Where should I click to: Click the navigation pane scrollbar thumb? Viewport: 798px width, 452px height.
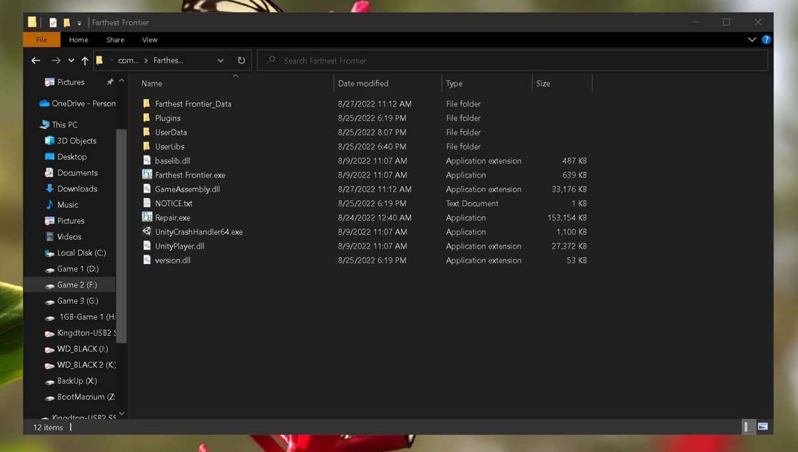coord(122,236)
